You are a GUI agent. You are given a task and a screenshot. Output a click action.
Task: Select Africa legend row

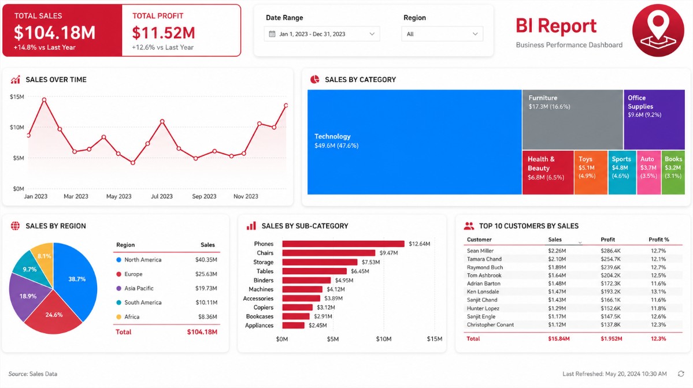tap(166, 317)
